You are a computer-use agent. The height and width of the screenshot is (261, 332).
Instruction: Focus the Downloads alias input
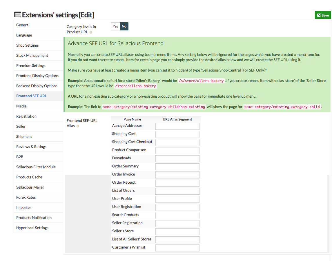177,159
